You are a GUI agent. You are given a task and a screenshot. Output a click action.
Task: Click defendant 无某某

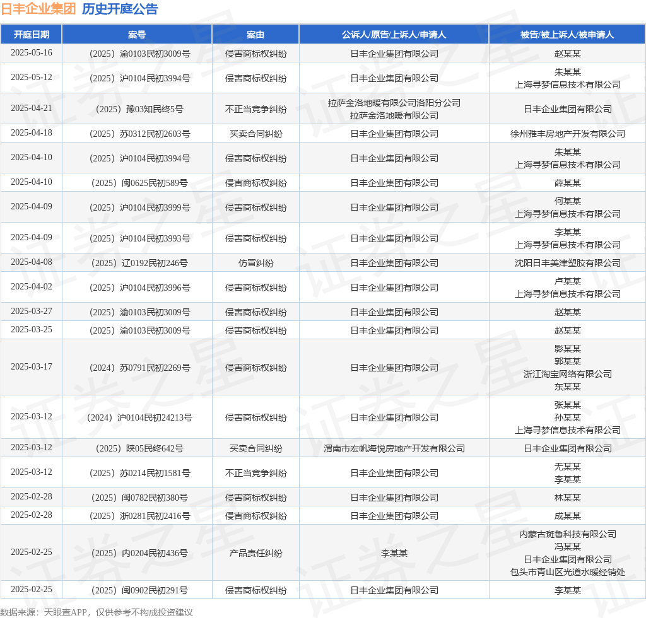(567, 467)
